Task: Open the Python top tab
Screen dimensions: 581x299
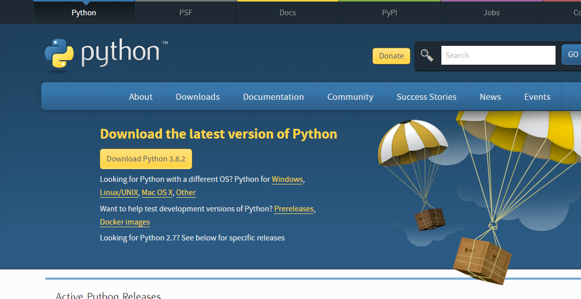Action: point(84,12)
